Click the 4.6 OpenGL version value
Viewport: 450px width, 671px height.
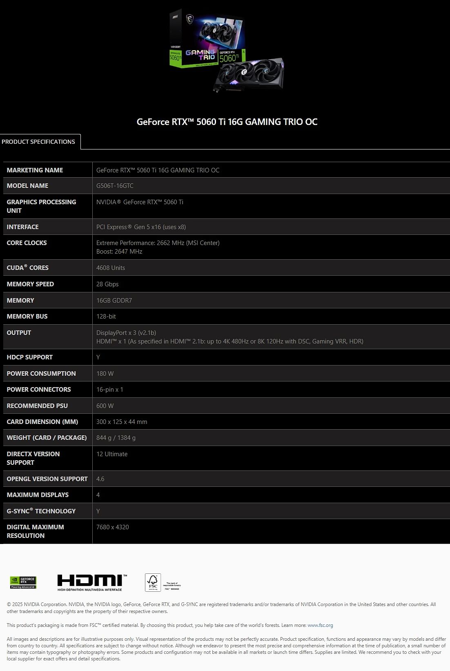[100, 479]
